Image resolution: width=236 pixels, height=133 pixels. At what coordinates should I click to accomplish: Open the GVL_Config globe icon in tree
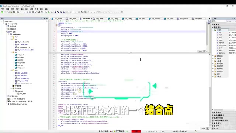[x=16, y=55]
